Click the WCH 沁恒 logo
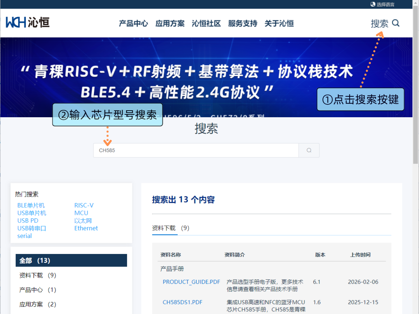Viewport: 419px width, 314px height. 28,22
